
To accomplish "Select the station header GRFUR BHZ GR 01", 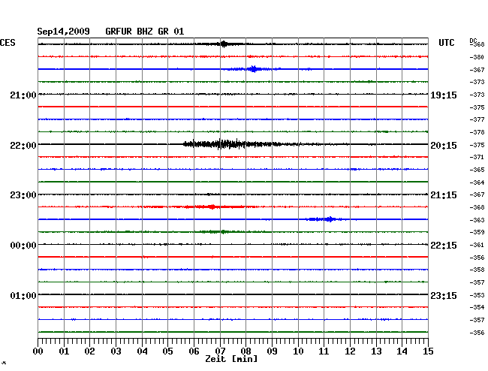I will click(145, 32).
